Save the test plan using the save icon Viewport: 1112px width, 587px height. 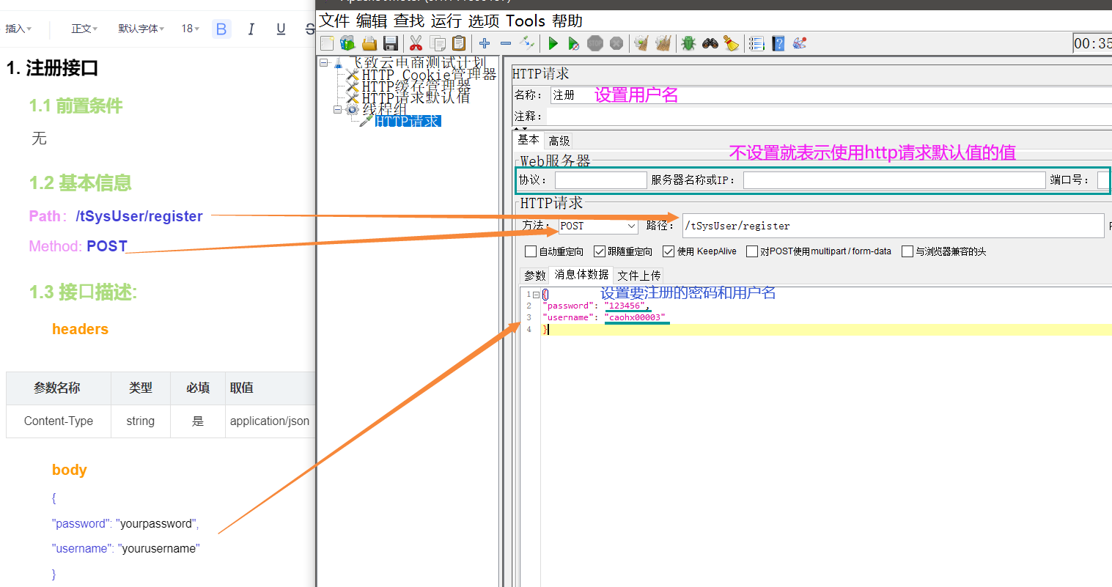click(390, 43)
